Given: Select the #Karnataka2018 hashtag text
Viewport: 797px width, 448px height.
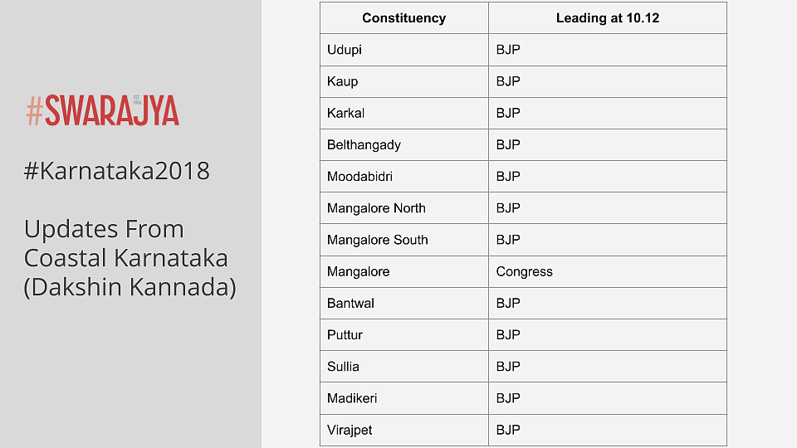Looking at the screenshot, I should [x=116, y=171].
